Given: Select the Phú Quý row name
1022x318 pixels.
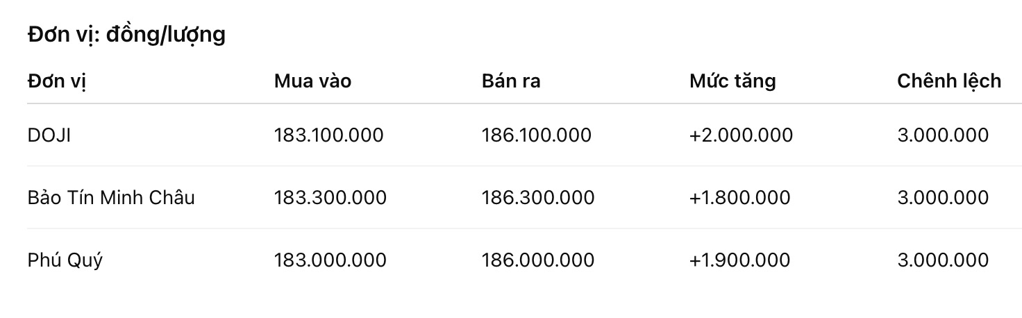Looking at the screenshot, I should pos(65,260).
